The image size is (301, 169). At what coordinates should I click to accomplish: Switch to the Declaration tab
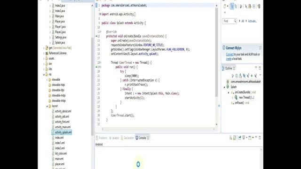click(127, 138)
